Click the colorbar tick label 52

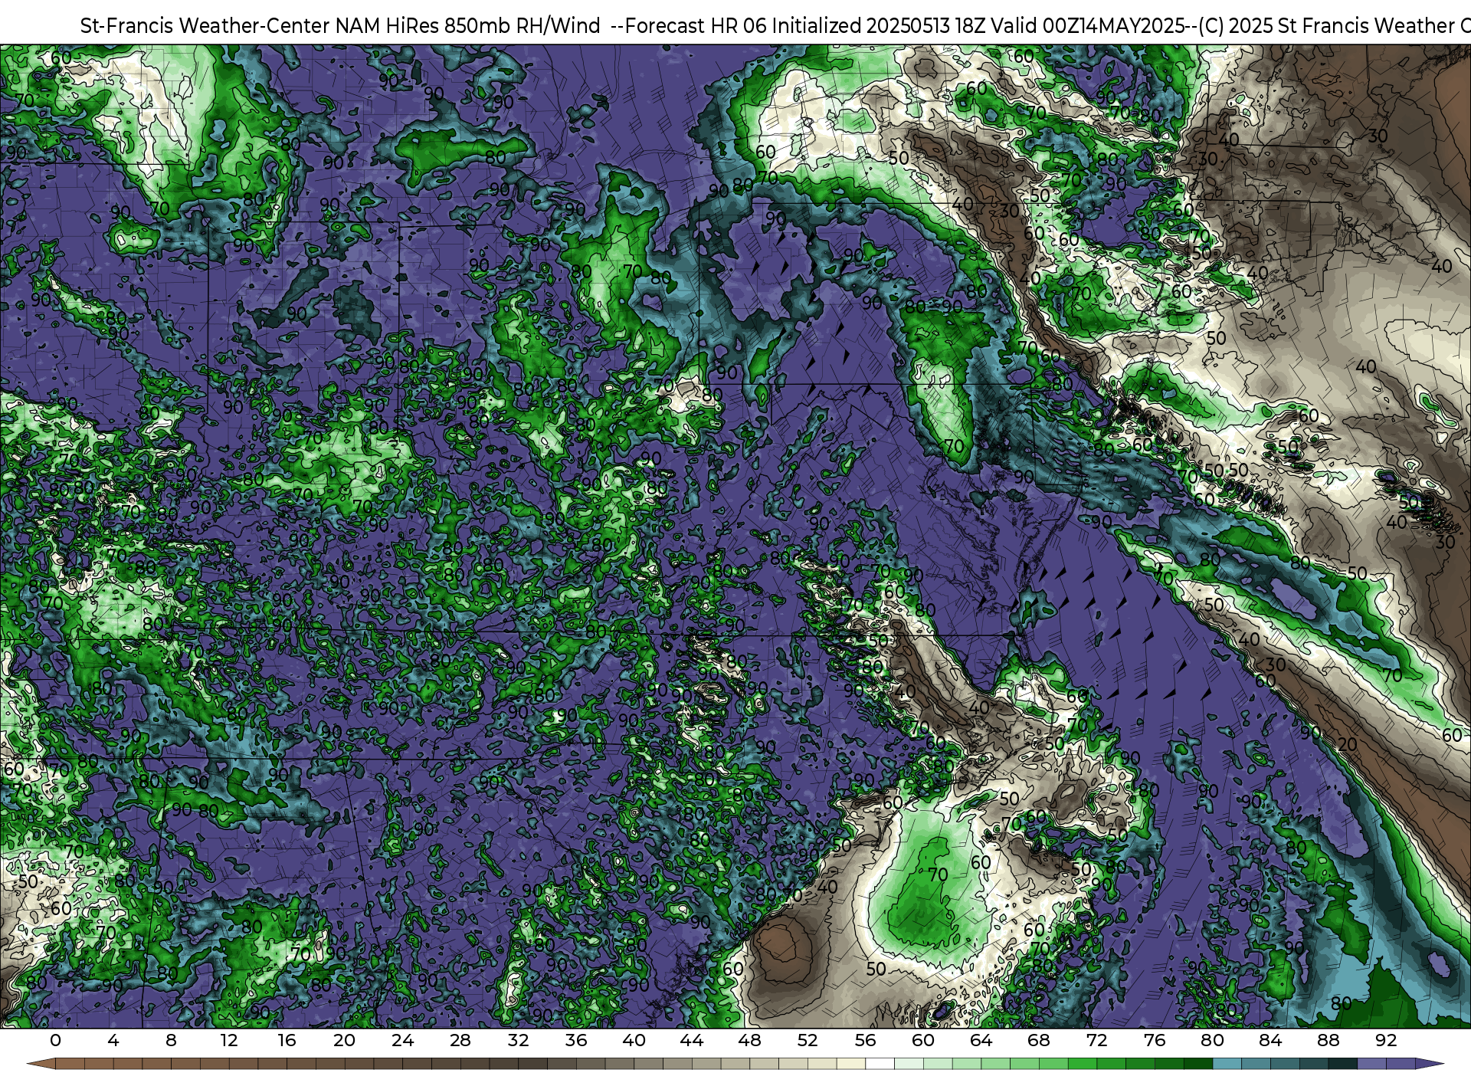808,1041
